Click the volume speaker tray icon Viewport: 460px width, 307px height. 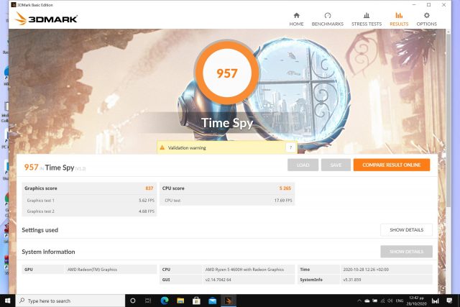[390, 301]
